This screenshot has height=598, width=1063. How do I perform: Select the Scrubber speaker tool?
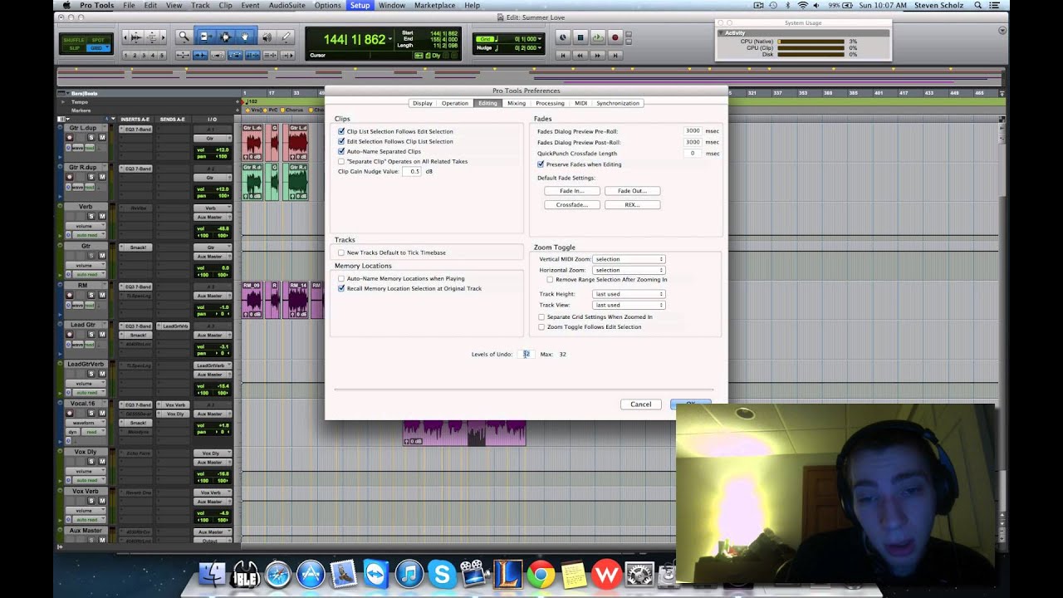(x=267, y=37)
